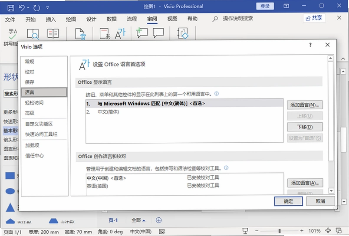Switch to the 绘图 ribbon tab
The height and width of the screenshot is (236, 349).
[x=71, y=20]
